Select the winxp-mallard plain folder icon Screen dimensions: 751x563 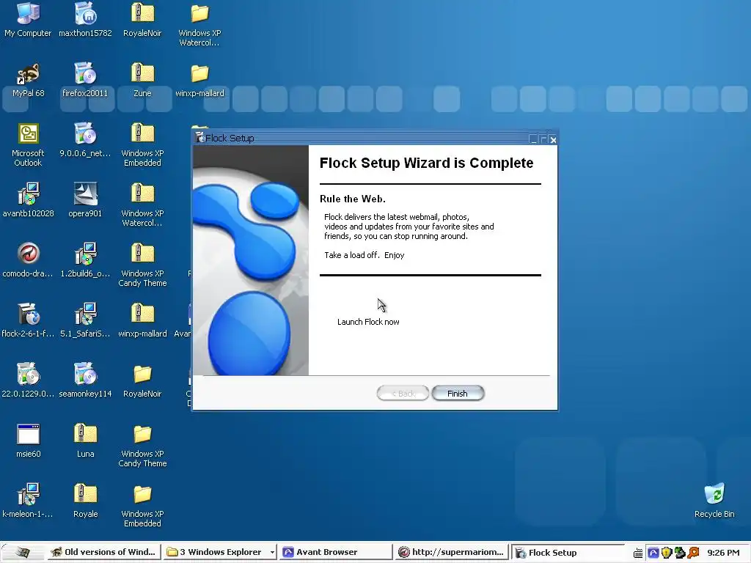pos(199,80)
